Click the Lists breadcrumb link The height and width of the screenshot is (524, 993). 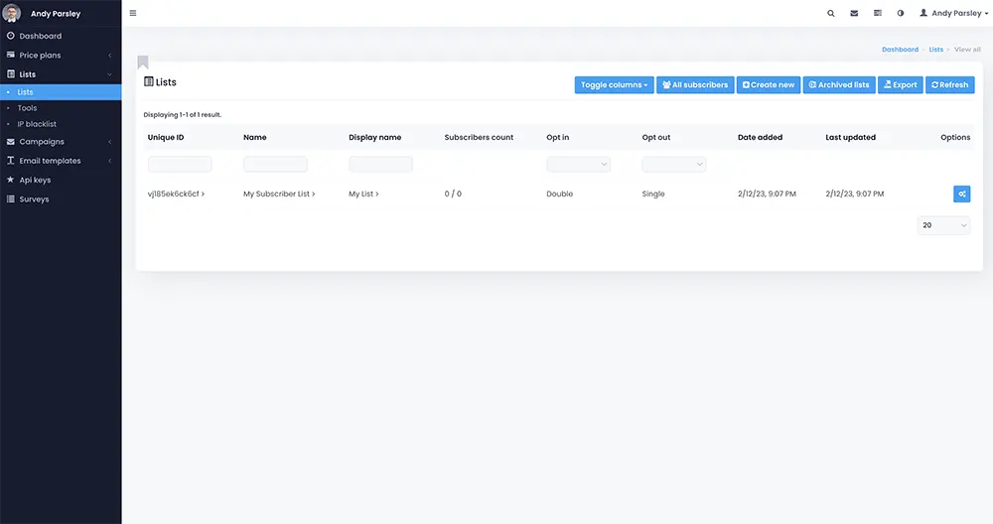point(936,50)
